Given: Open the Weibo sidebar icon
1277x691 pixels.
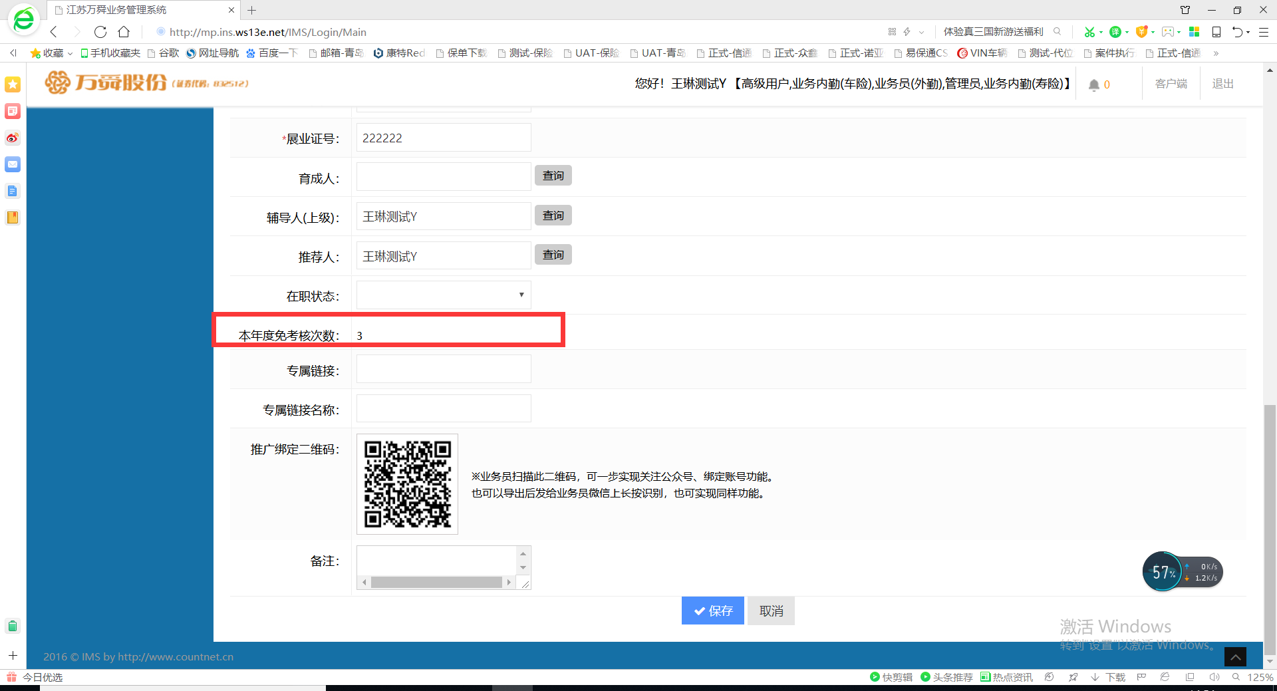Looking at the screenshot, I should point(13,138).
